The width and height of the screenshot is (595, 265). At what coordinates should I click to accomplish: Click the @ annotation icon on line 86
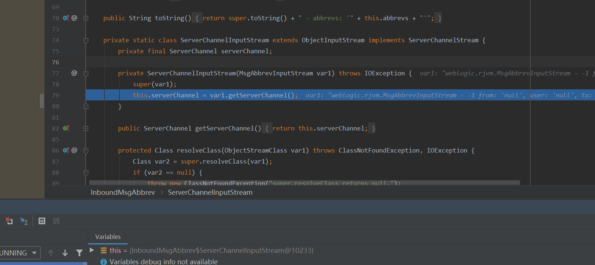(74, 150)
